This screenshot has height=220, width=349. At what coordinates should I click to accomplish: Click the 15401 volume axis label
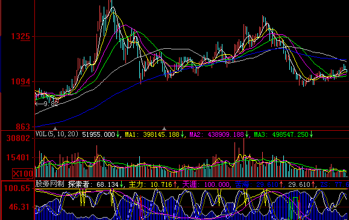18,158
